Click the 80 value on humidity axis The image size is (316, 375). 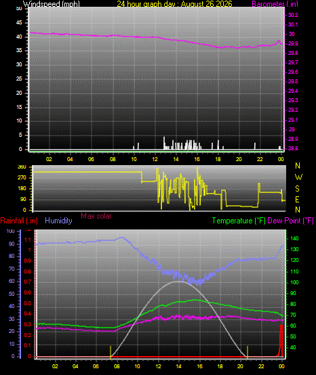pyautogui.click(x=12, y=257)
